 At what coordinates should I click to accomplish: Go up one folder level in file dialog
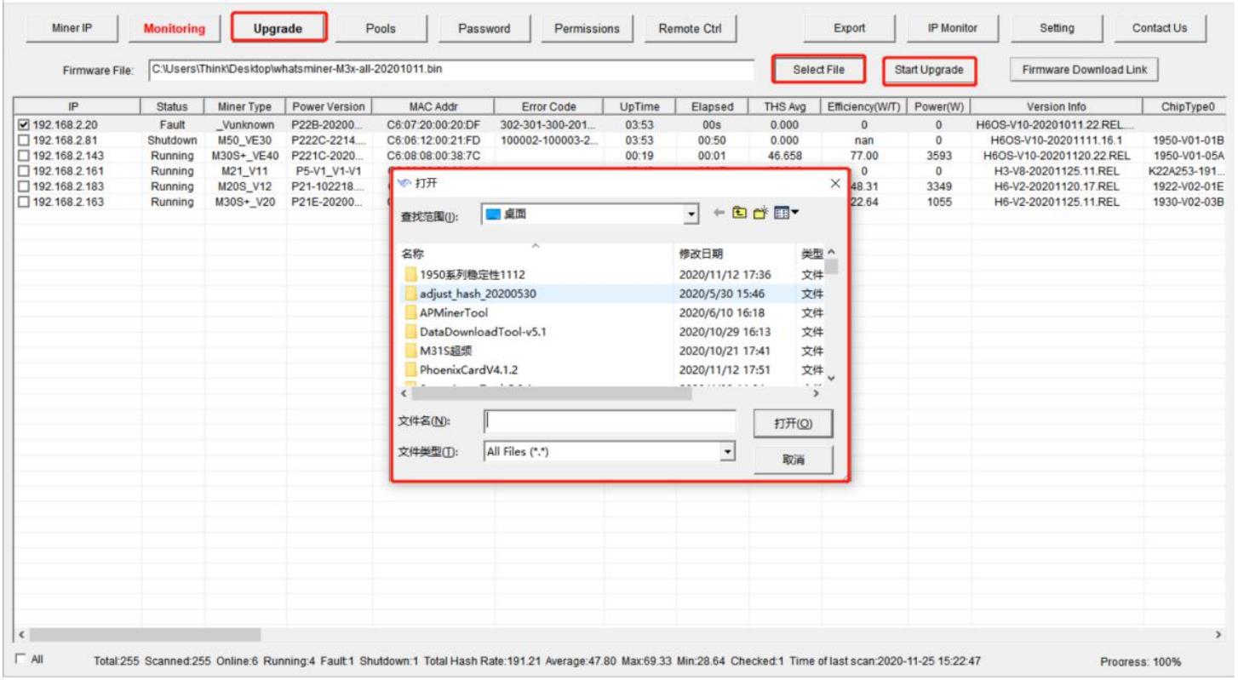click(740, 213)
